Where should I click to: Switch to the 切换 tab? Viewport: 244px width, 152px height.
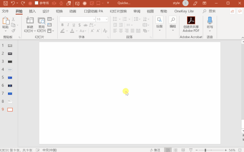point(59,11)
